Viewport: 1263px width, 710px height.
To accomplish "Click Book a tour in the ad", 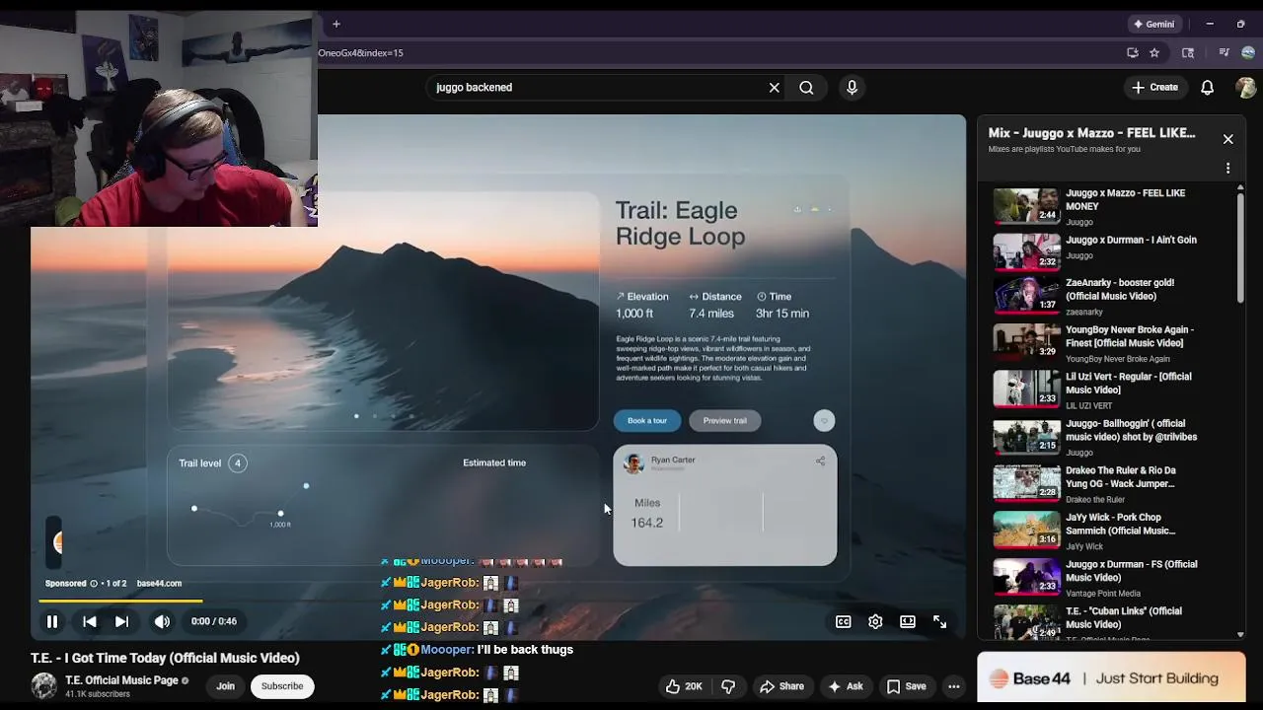I will (x=647, y=421).
